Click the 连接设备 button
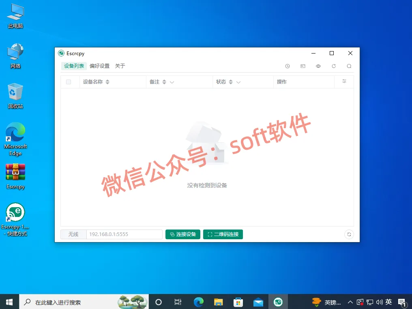This screenshot has height=309, width=412. point(183,234)
